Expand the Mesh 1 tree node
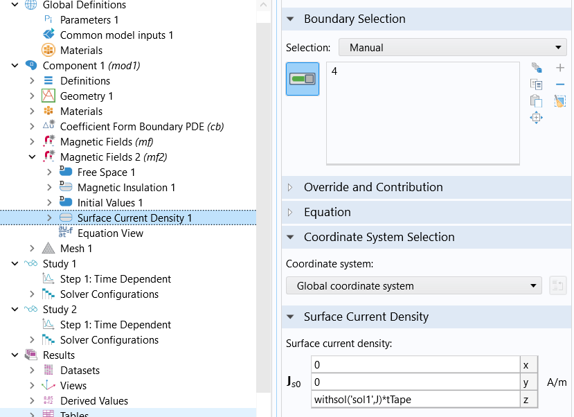This screenshot has width=574, height=417. pos(32,249)
